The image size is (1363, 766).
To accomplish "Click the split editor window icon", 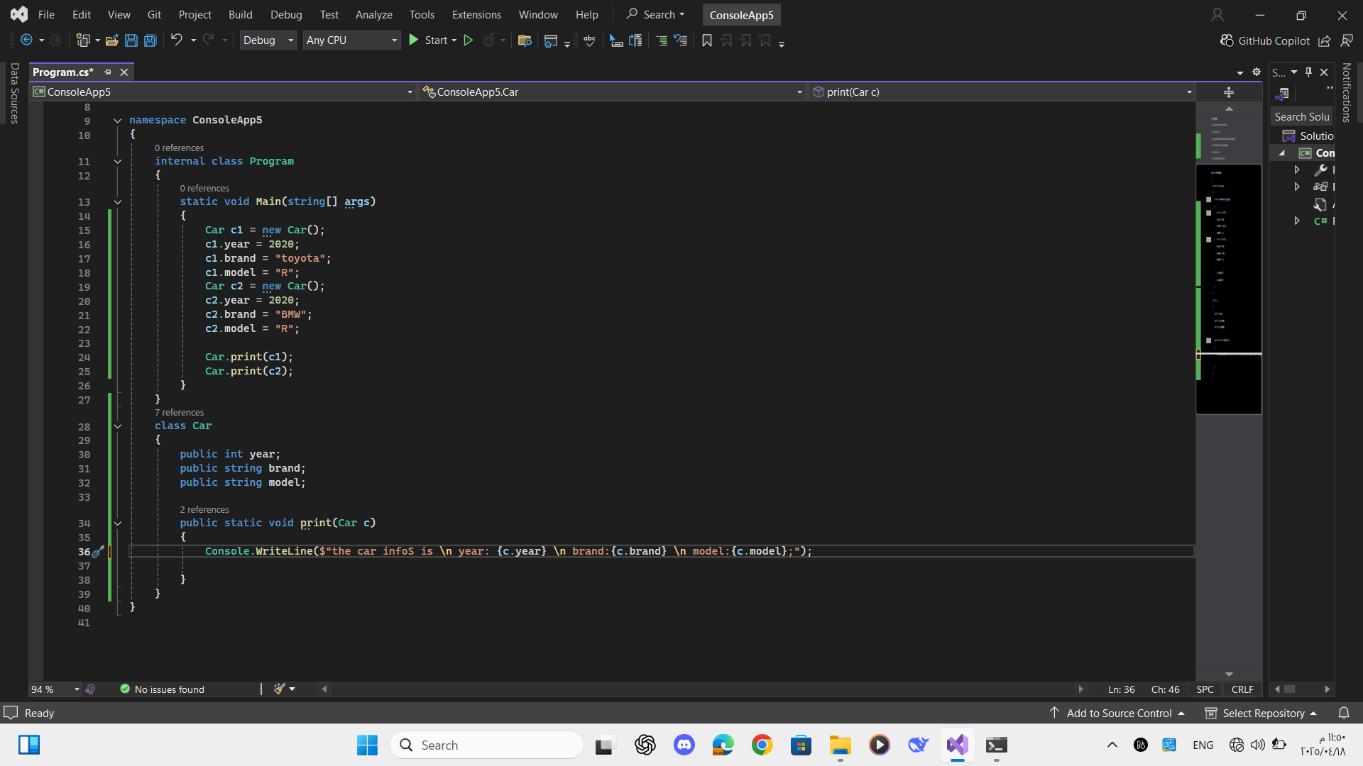I will 1229,92.
